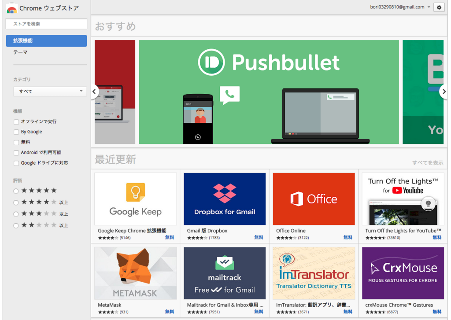Screen dimensions: 451x320
Task: Open Turn Off the Lights for YouTube title
Action: pyautogui.click(x=403, y=231)
